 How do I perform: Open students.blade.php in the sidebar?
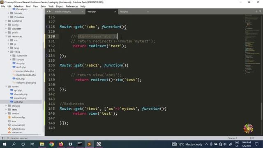point(26,75)
